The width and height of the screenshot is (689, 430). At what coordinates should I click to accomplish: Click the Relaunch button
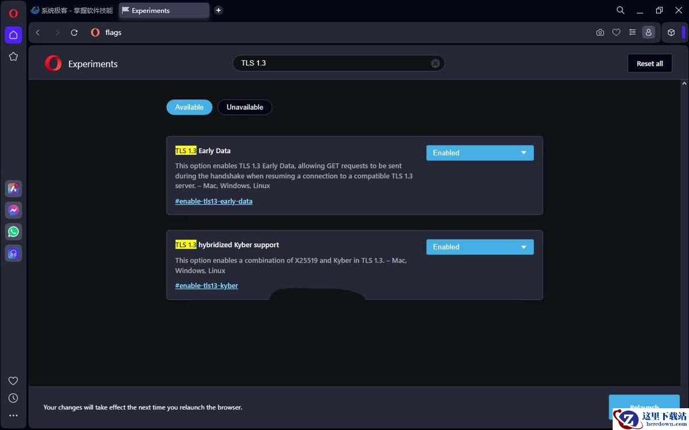(x=644, y=408)
